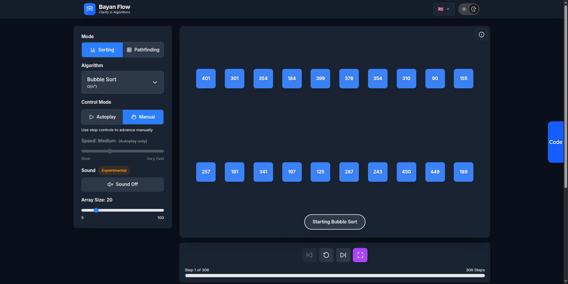Click array element 90
568x284 pixels.
[435, 79]
